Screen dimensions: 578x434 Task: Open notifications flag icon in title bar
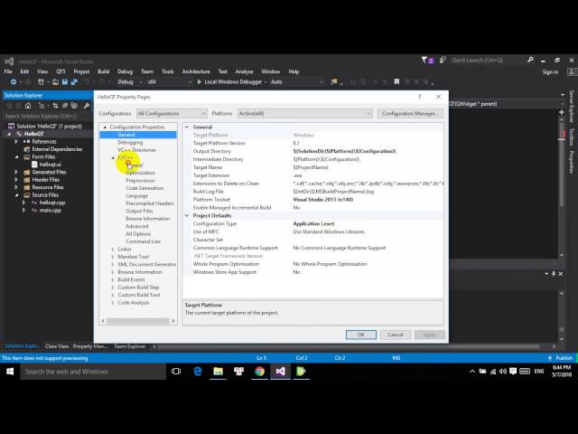pos(427,61)
